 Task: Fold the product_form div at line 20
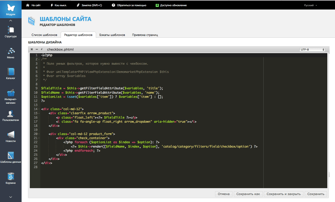(x=39, y=134)
